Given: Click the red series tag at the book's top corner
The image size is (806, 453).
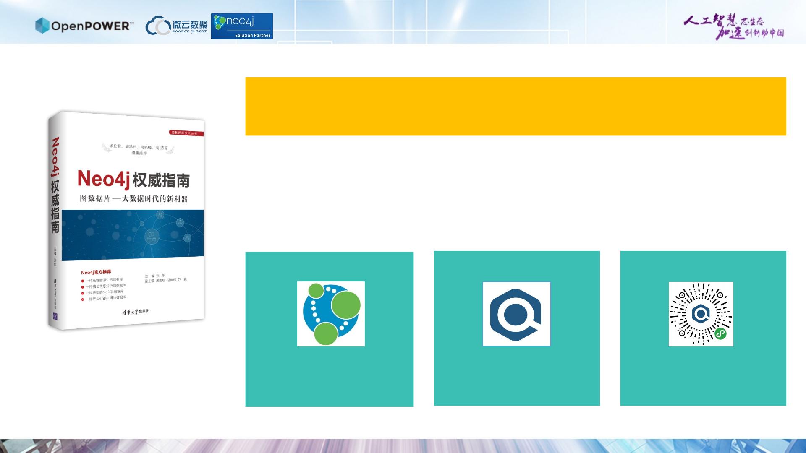Looking at the screenshot, I should tap(186, 133).
